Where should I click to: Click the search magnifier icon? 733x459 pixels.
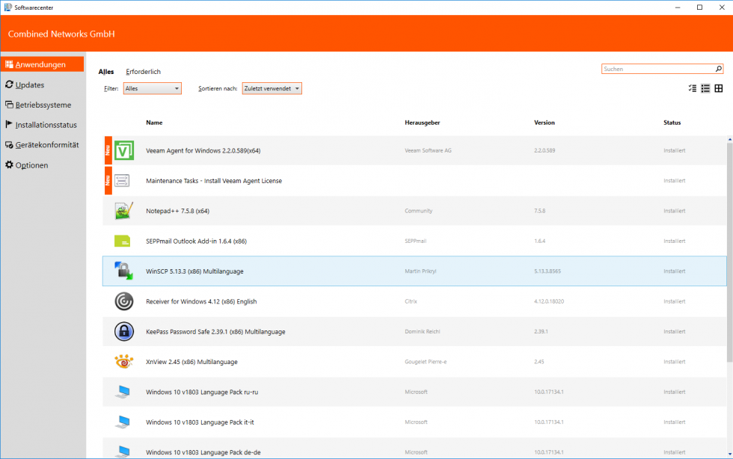(x=719, y=69)
